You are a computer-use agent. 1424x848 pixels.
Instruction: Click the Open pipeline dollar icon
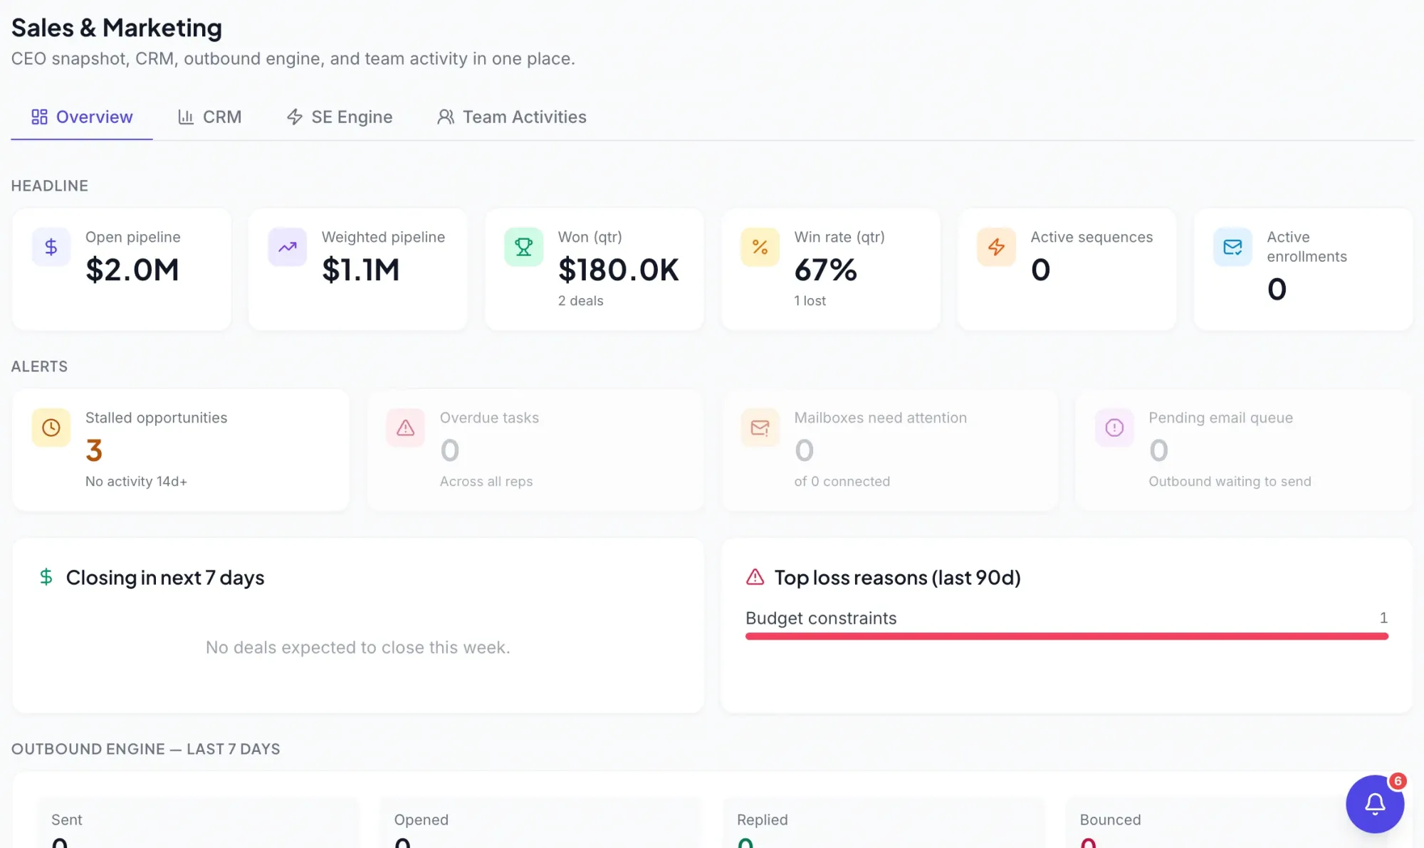(51, 247)
